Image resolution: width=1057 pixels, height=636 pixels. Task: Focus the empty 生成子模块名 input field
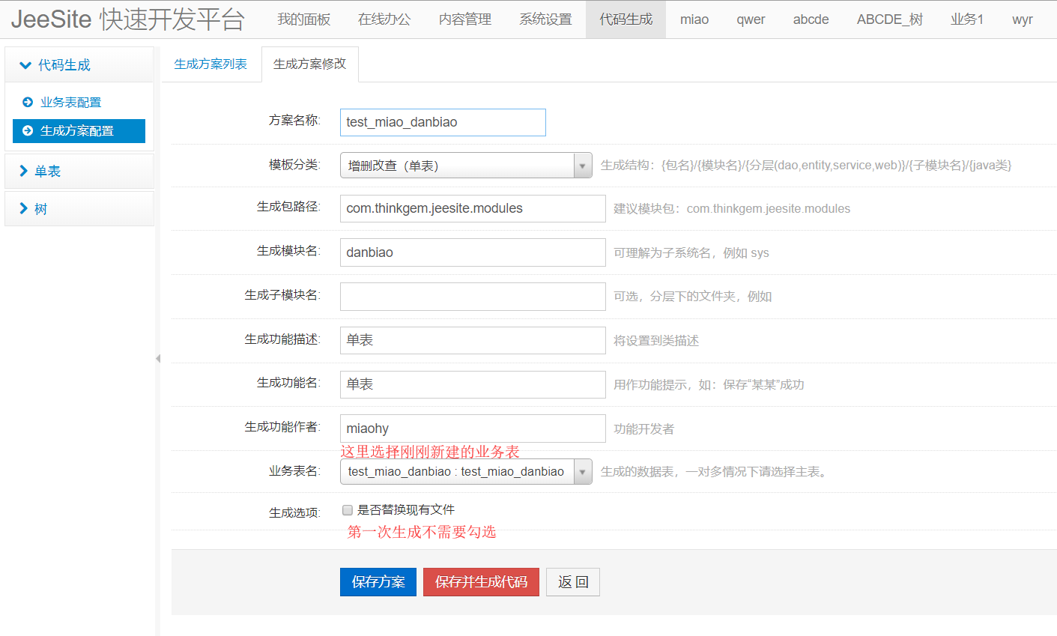[x=473, y=297]
